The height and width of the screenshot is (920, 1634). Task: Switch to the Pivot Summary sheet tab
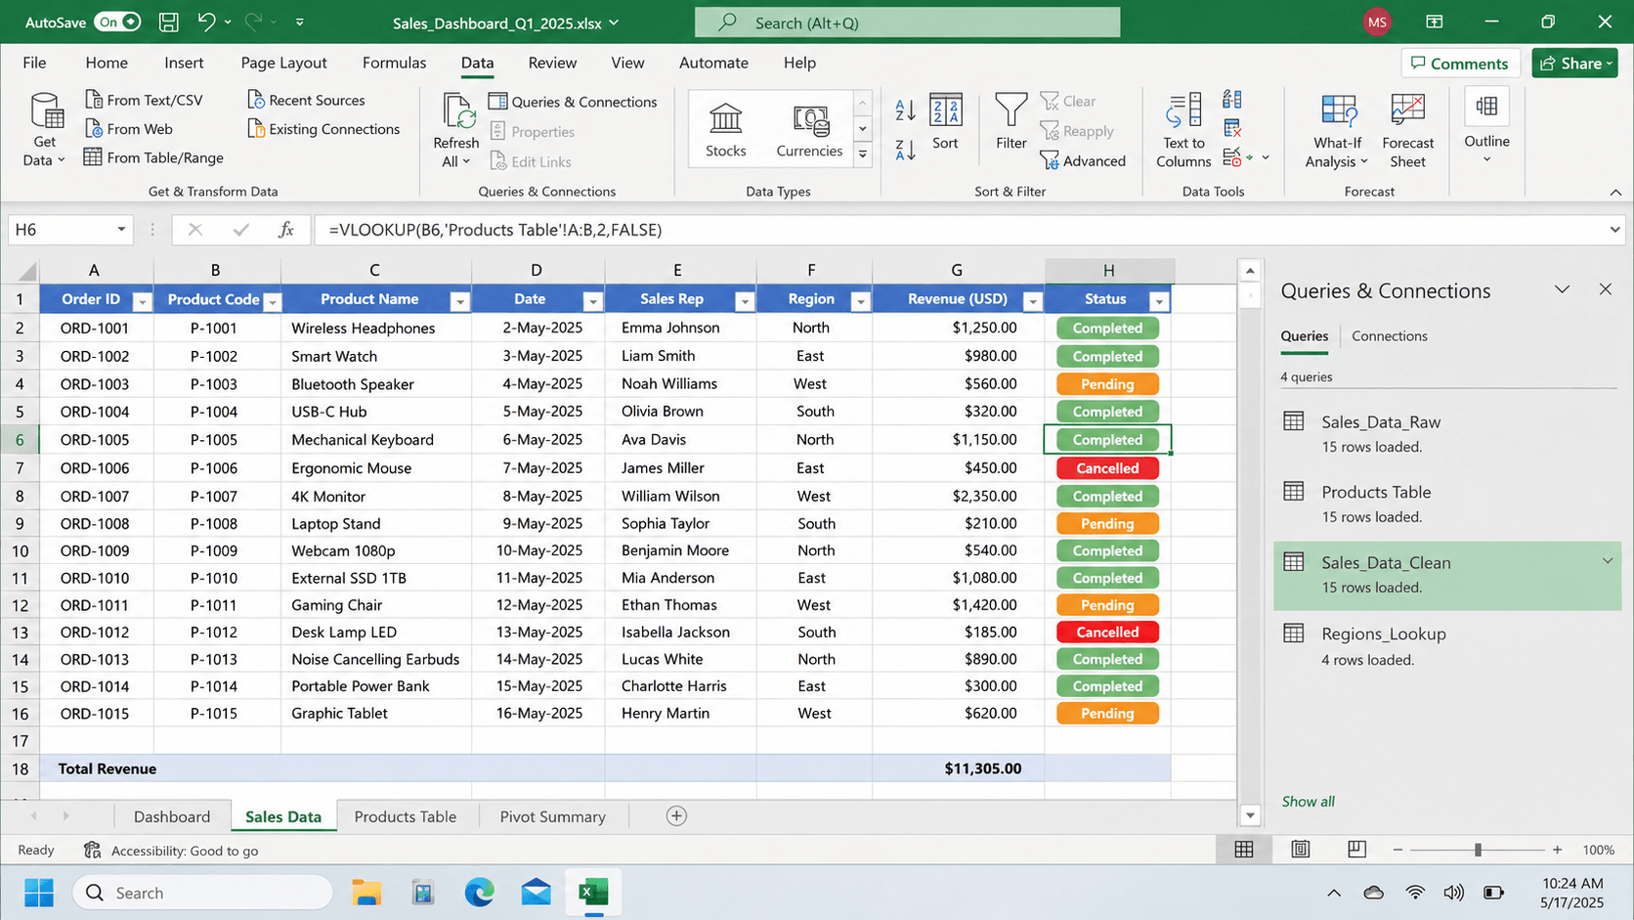click(553, 816)
